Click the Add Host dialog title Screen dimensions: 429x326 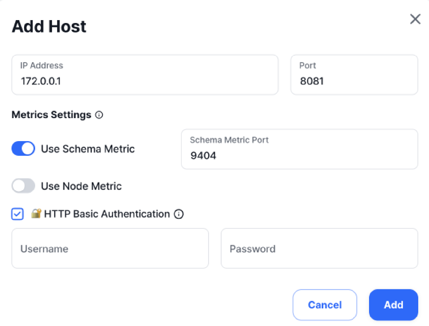coord(49,26)
